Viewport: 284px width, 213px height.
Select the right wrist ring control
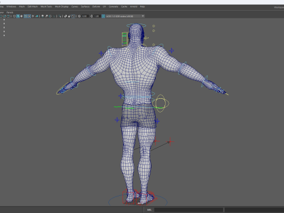(205, 81)
